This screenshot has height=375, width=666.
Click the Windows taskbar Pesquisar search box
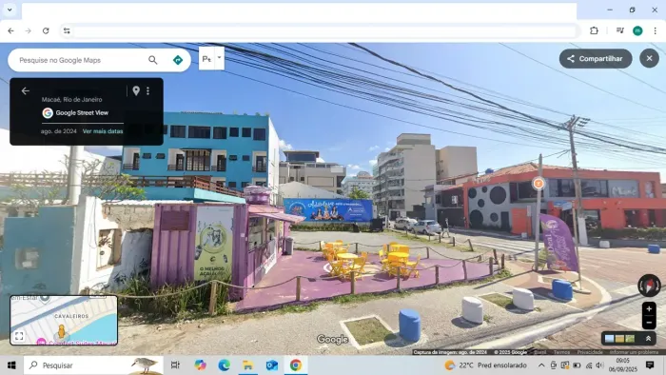[x=93, y=365]
